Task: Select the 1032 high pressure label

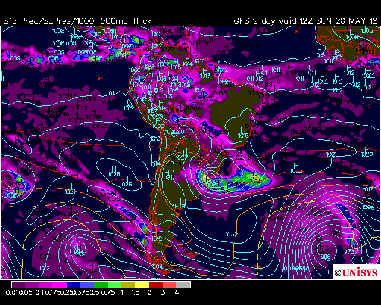Action: [232, 234]
